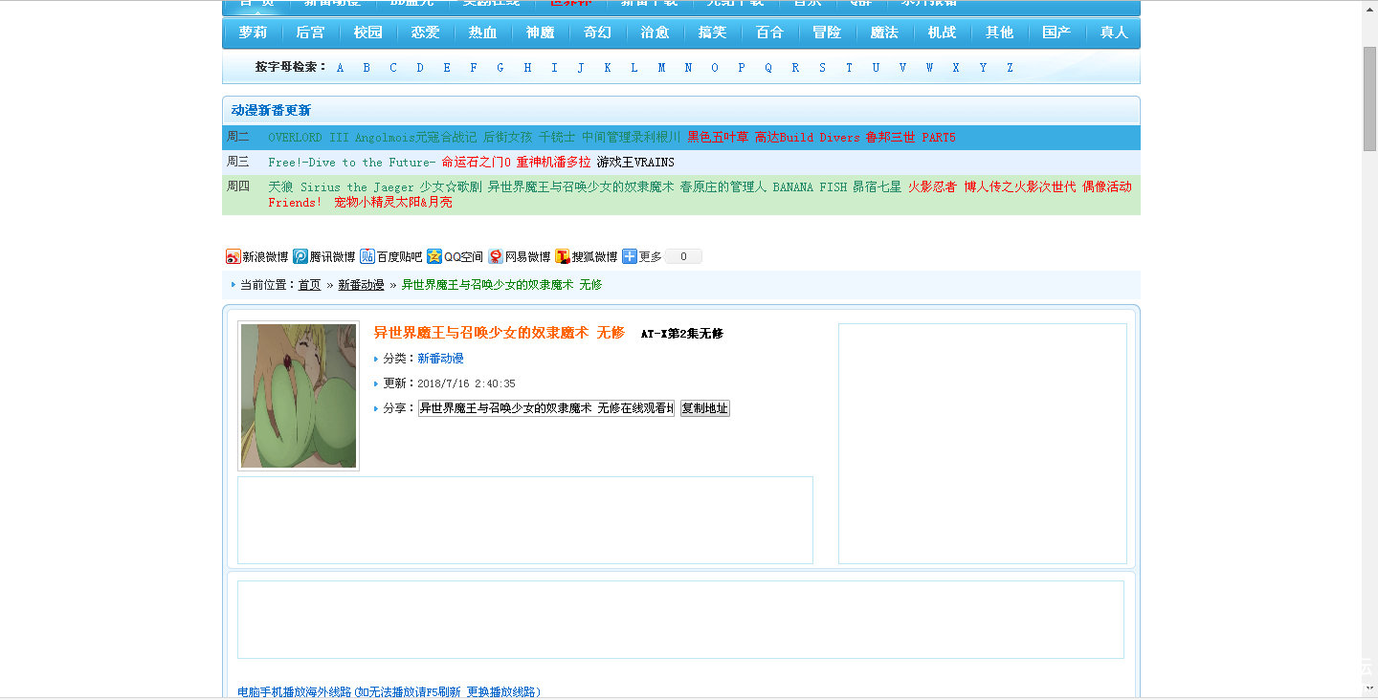Open the 萝莉 category tab
The width and height of the screenshot is (1378, 700).
254,33
